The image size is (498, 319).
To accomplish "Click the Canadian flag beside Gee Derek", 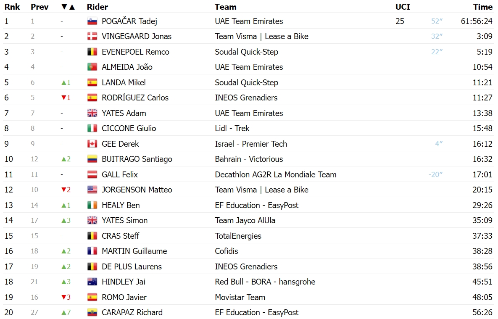I will 92,144.
